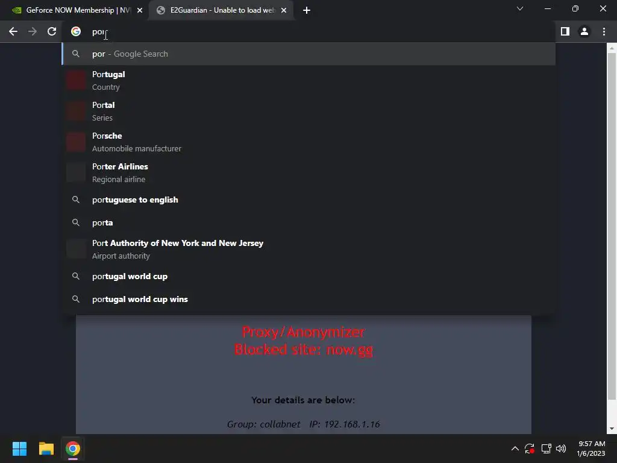Open the Windows Start menu
The height and width of the screenshot is (463, 617).
coord(20,449)
